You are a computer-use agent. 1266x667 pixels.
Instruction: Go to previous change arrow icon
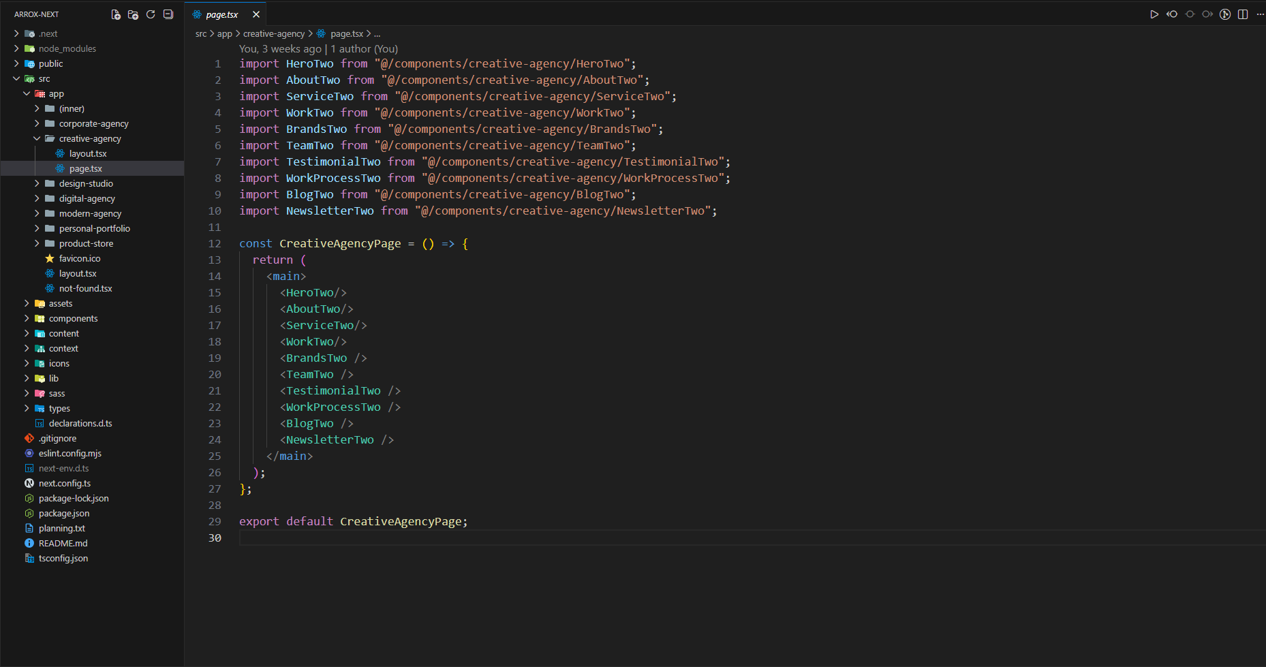(x=1172, y=14)
